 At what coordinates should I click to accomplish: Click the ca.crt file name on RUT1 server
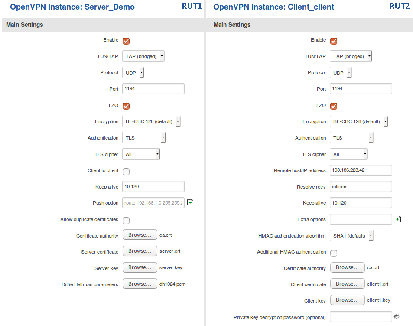coord(166,235)
